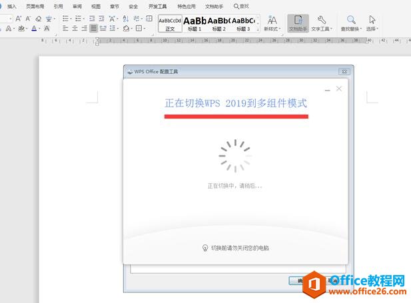Minimize the switching-mode dialog

pyautogui.click(x=327, y=90)
